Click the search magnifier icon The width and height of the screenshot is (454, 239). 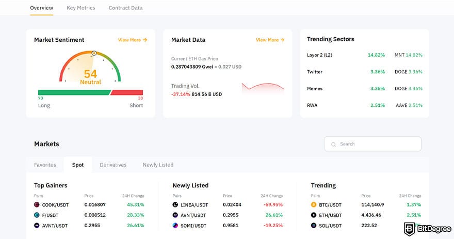[334, 144]
